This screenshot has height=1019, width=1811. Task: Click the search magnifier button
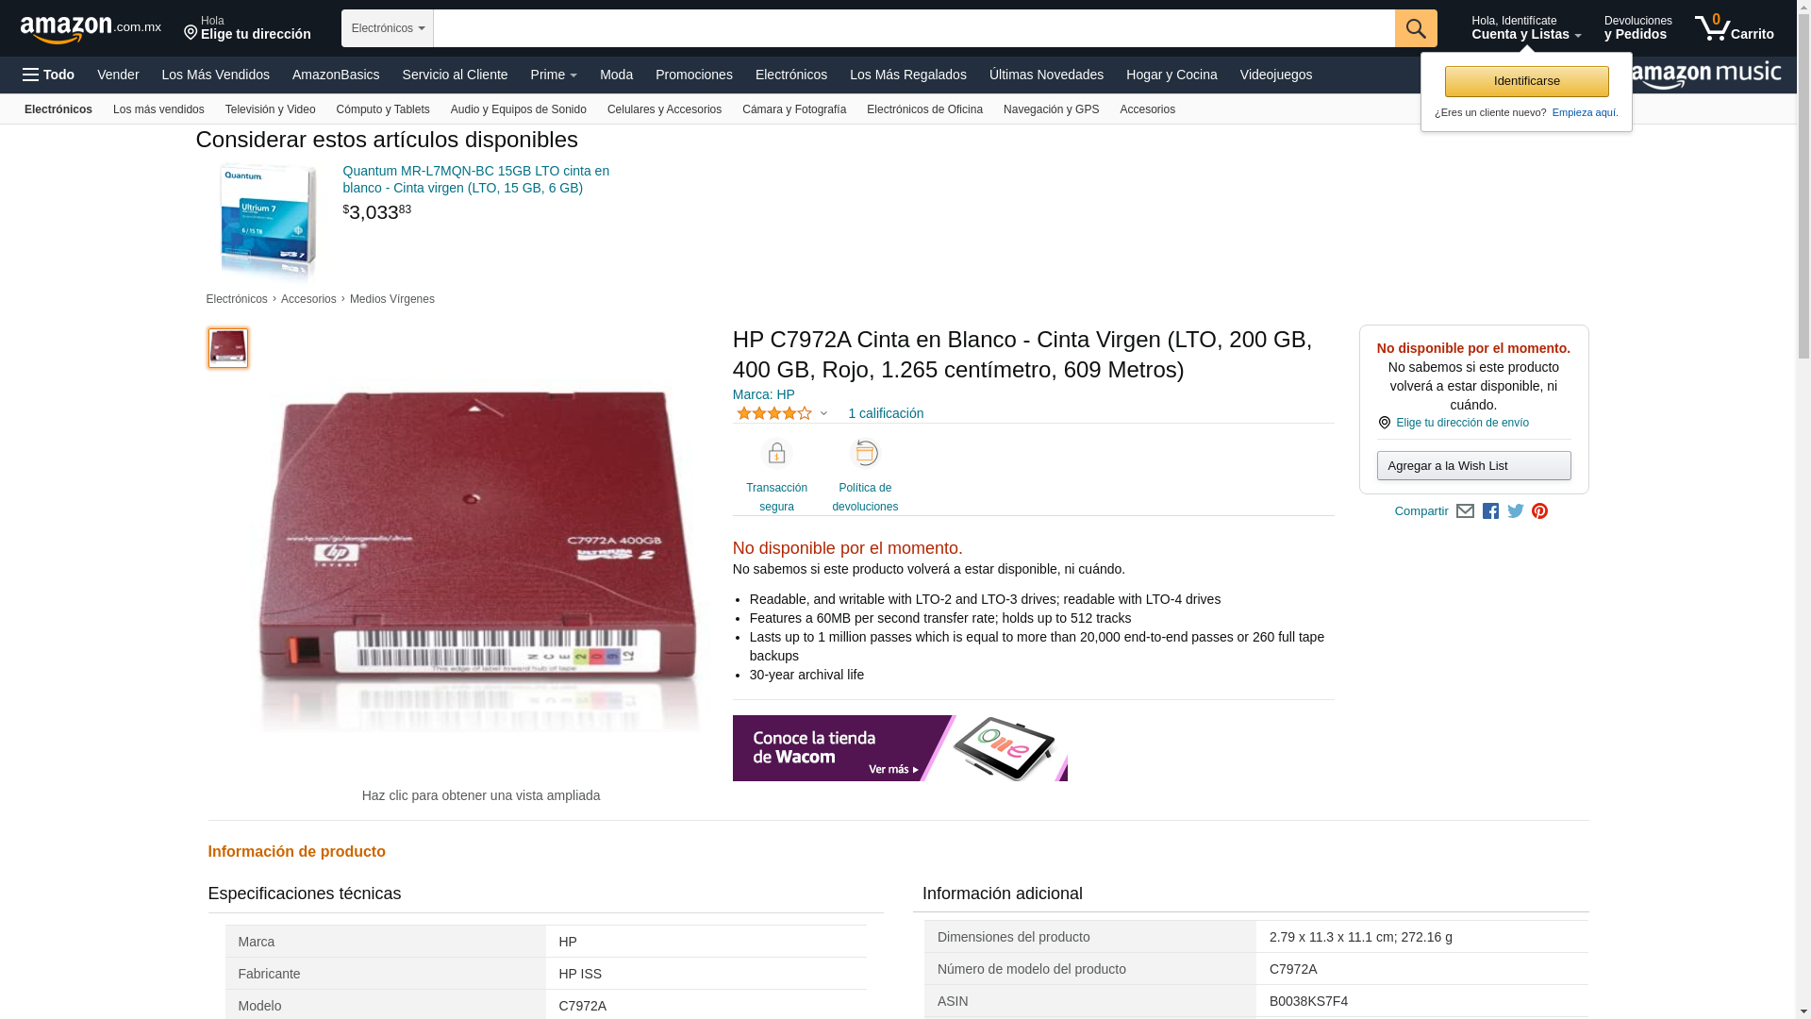pos(1416,28)
